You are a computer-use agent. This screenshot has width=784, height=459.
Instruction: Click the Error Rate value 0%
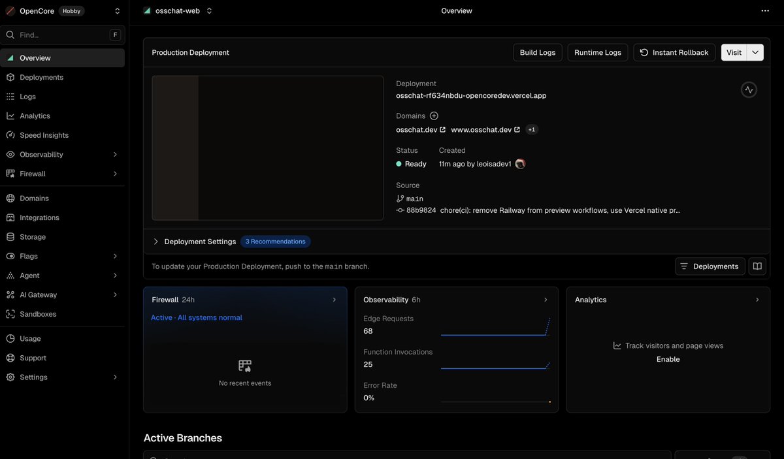(369, 398)
